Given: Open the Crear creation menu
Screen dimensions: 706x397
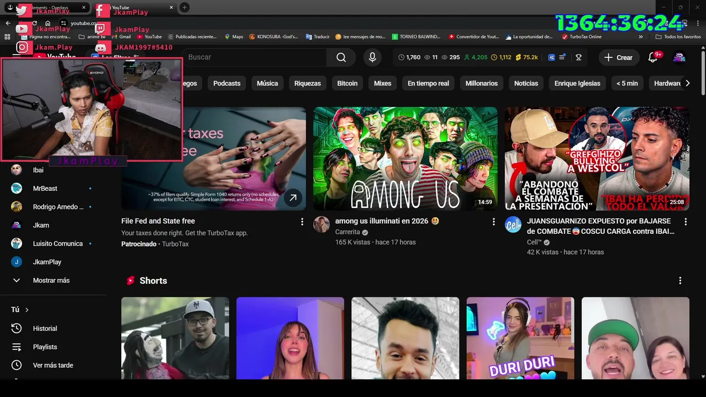Looking at the screenshot, I should click(618, 57).
